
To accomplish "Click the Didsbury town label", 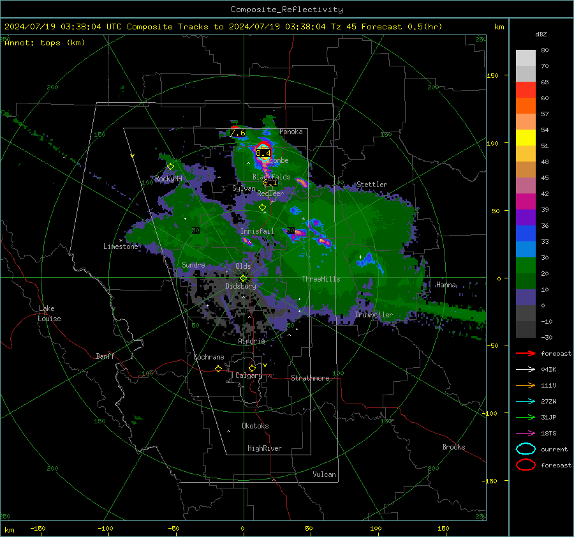I will (x=240, y=286).
